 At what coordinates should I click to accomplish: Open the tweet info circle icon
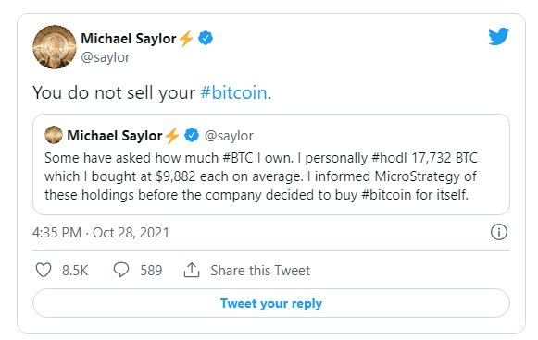point(498,233)
